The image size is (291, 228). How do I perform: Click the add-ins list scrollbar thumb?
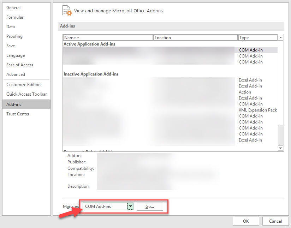280,83
